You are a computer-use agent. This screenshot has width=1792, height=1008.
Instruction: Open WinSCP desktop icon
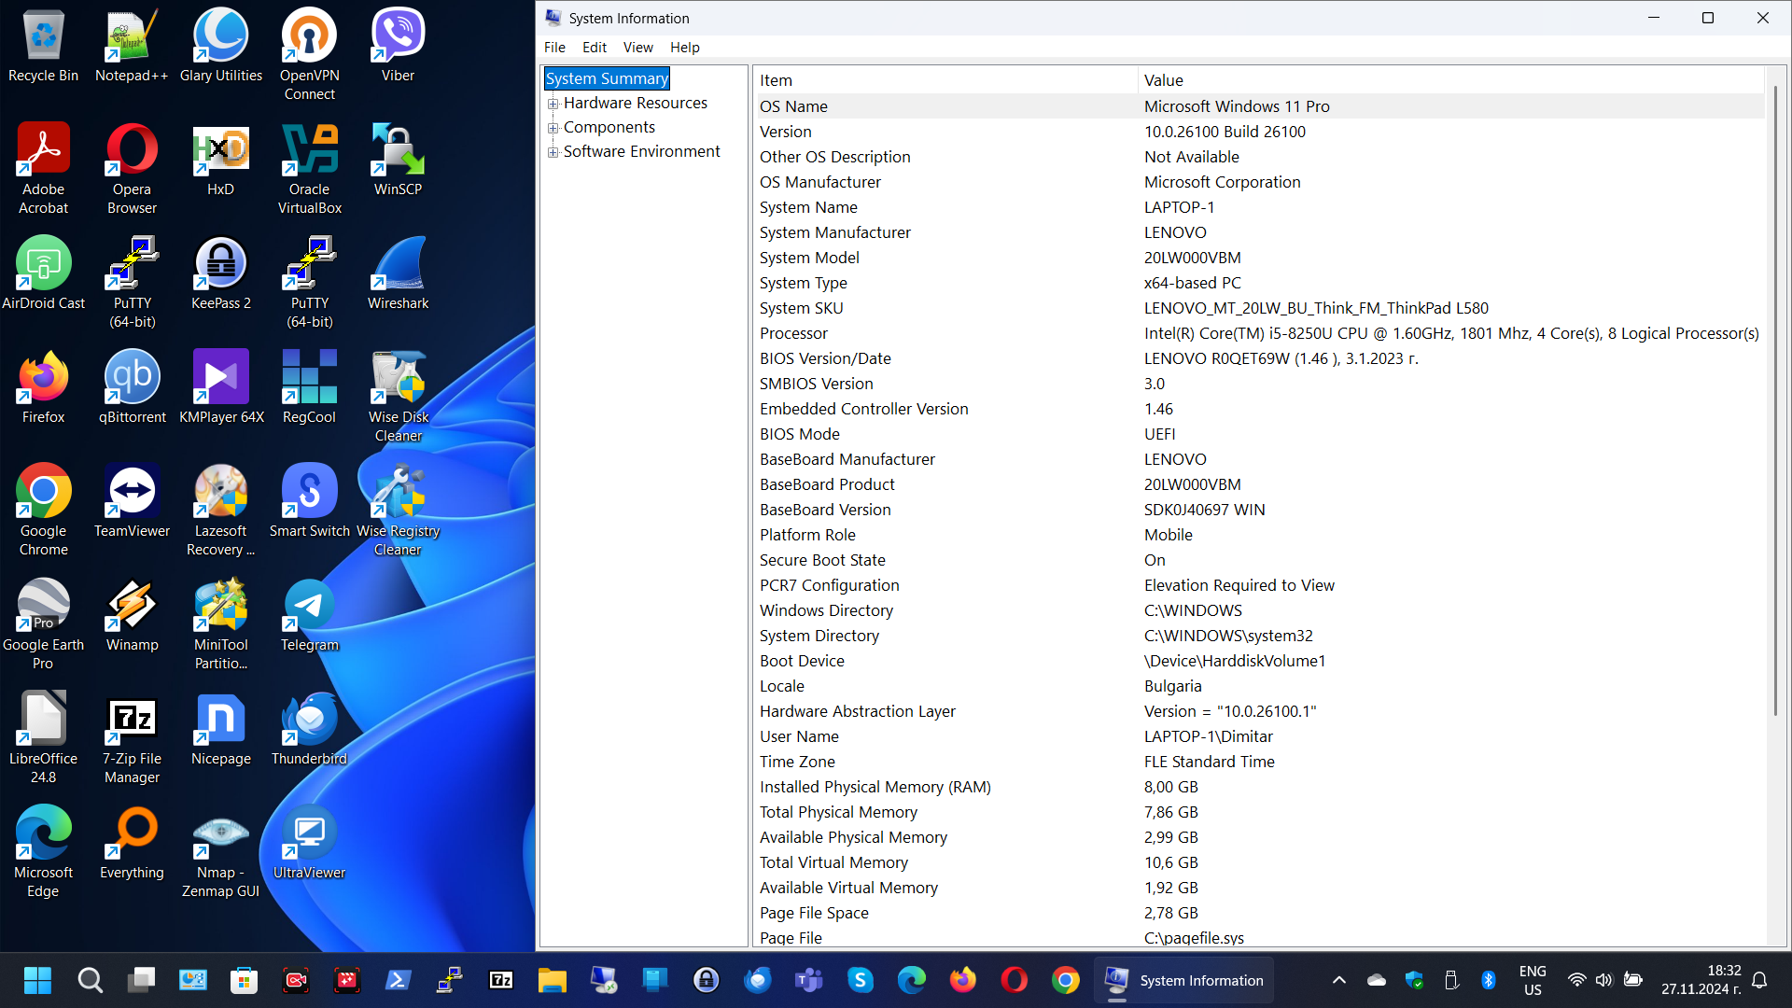pos(398,161)
